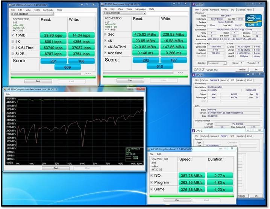Click Start button in middle AS SSD window
Screen dimensions: 270x209
[x=130, y=80]
